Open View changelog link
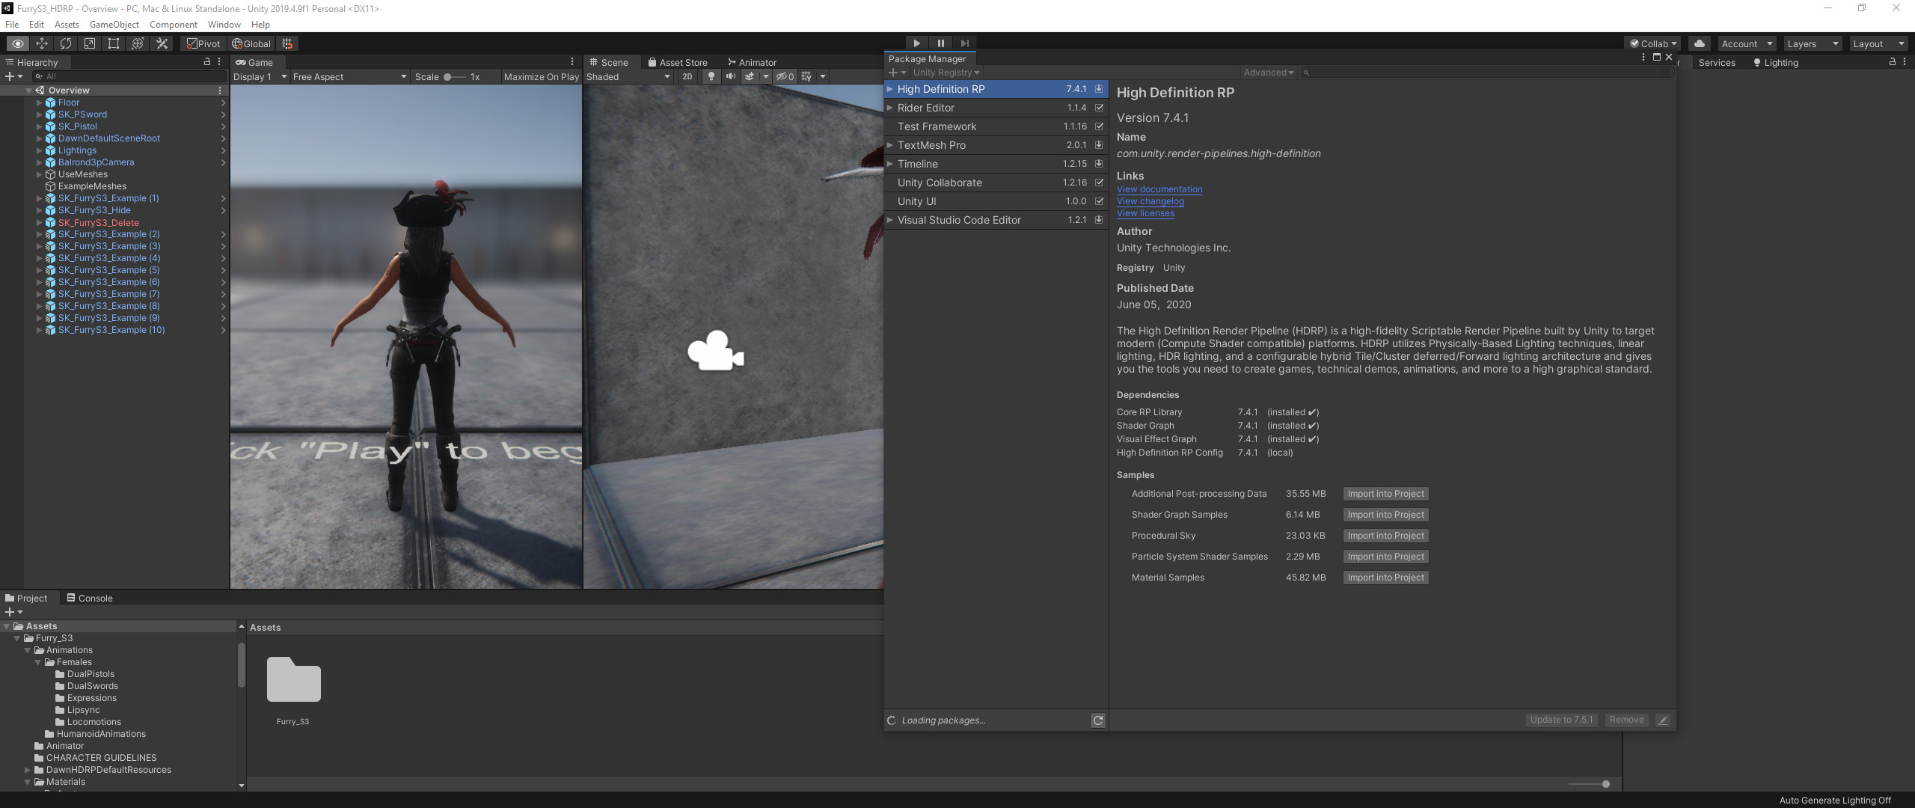The height and width of the screenshot is (808, 1915). [1150, 201]
